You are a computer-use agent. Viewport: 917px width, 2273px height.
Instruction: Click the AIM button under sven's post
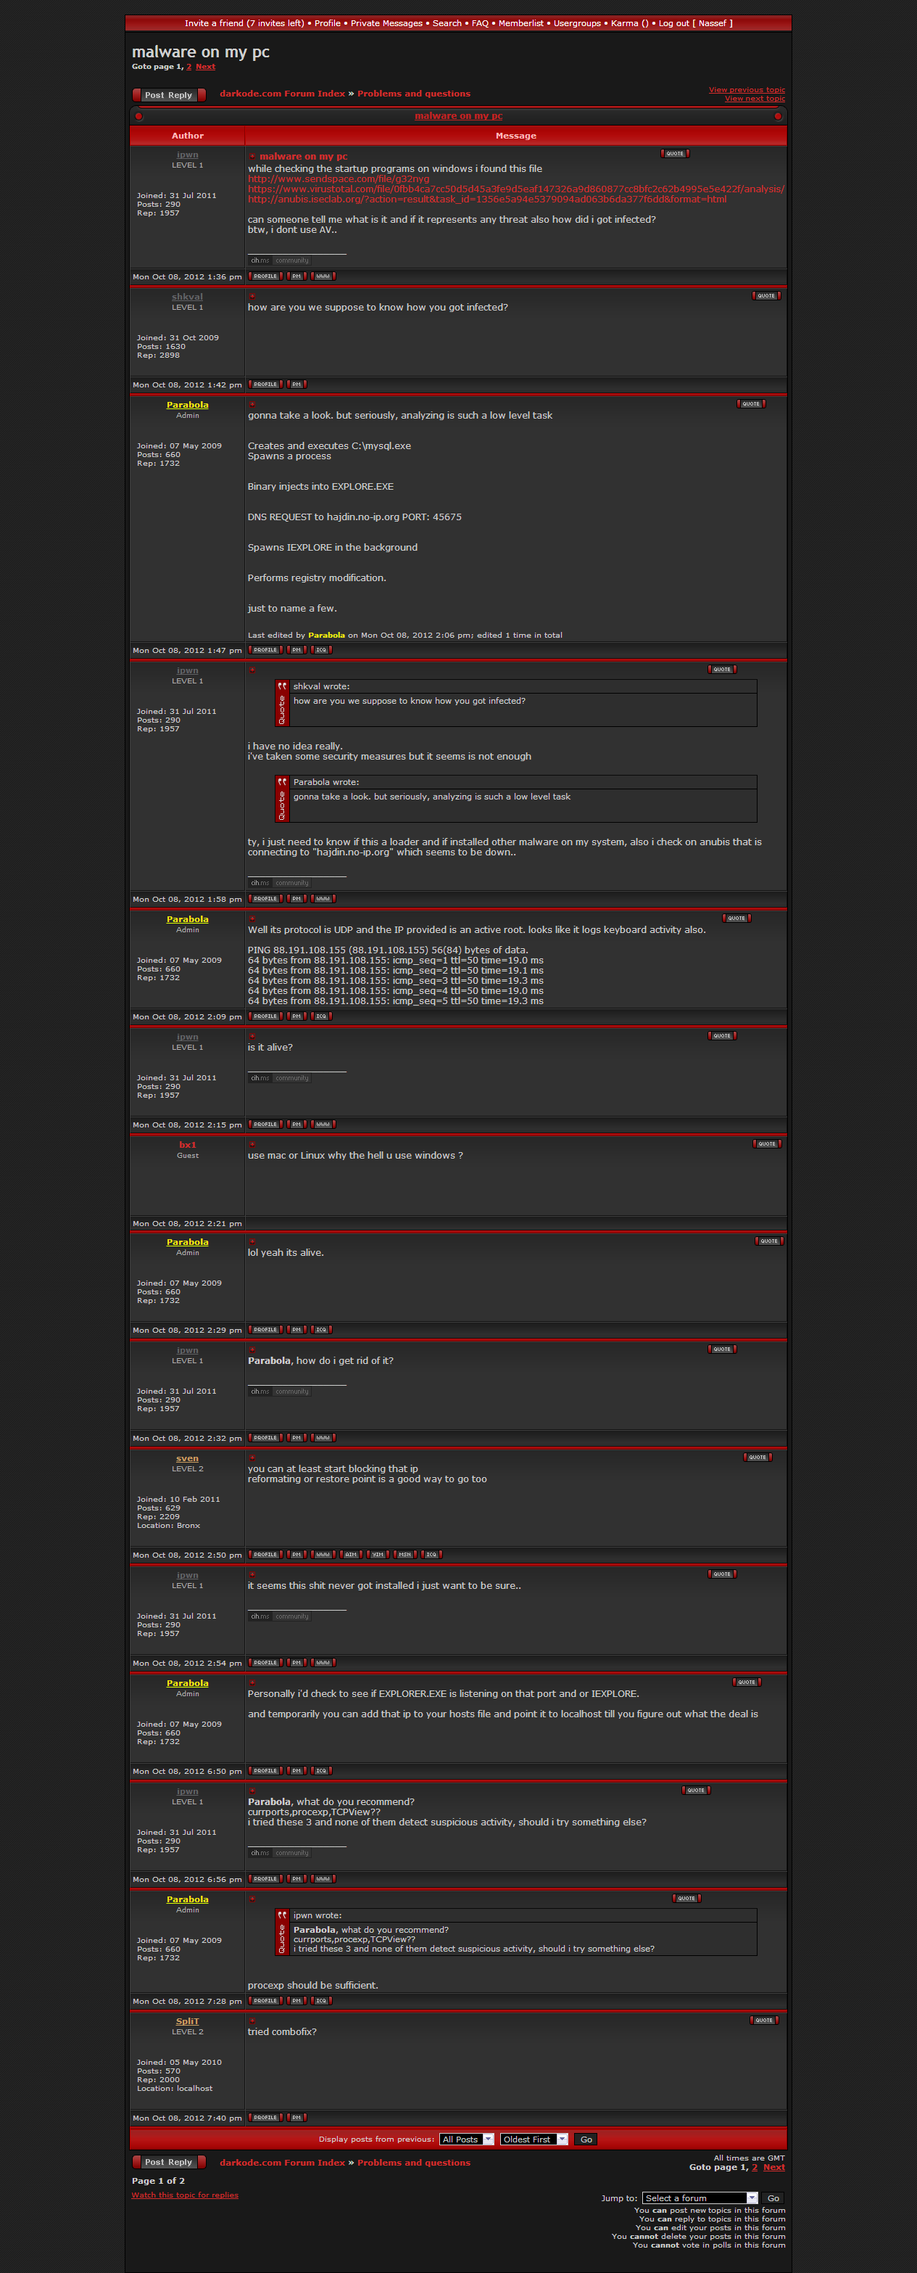pos(350,1555)
